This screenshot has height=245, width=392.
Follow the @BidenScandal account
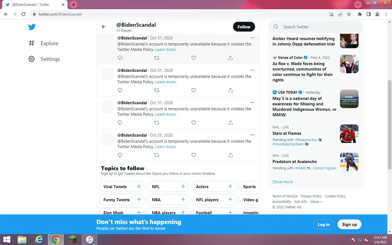244,27
